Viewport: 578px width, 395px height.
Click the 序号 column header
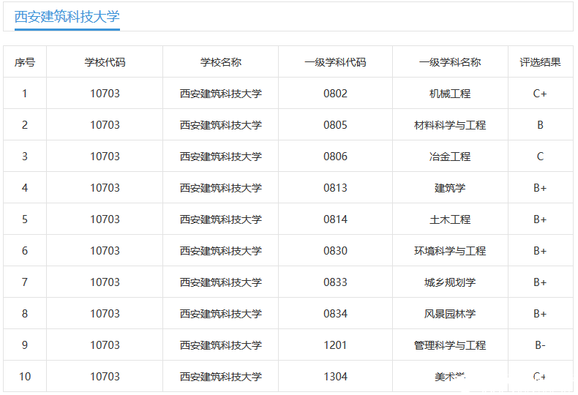(x=25, y=62)
